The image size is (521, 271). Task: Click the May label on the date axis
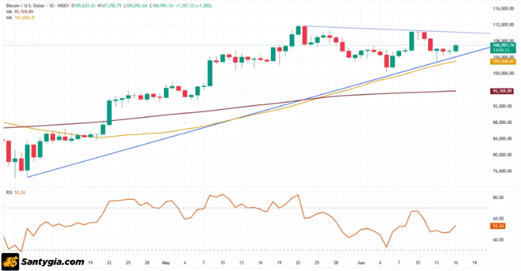tap(165, 263)
